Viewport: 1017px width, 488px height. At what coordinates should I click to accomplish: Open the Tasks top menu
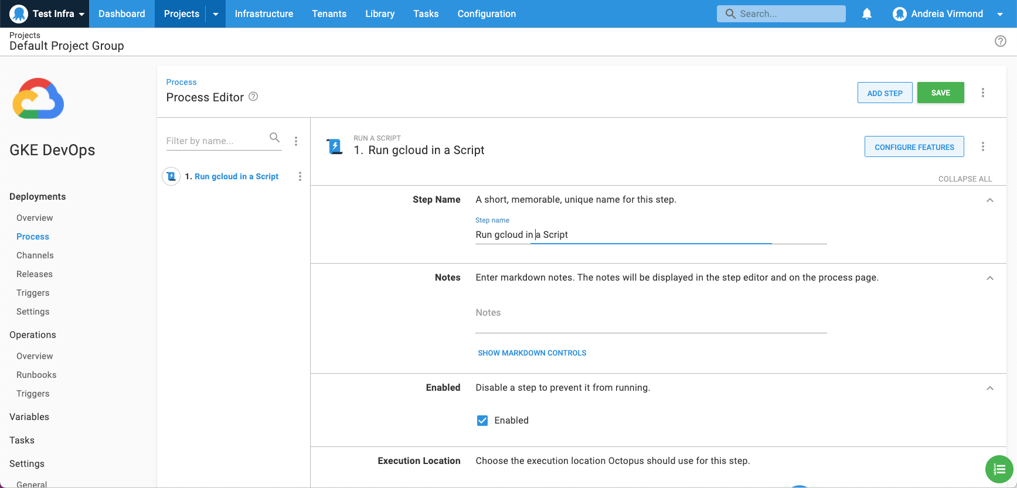(x=426, y=13)
